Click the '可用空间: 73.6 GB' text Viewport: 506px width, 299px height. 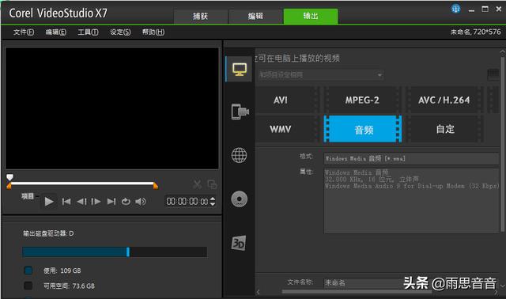coord(69,286)
